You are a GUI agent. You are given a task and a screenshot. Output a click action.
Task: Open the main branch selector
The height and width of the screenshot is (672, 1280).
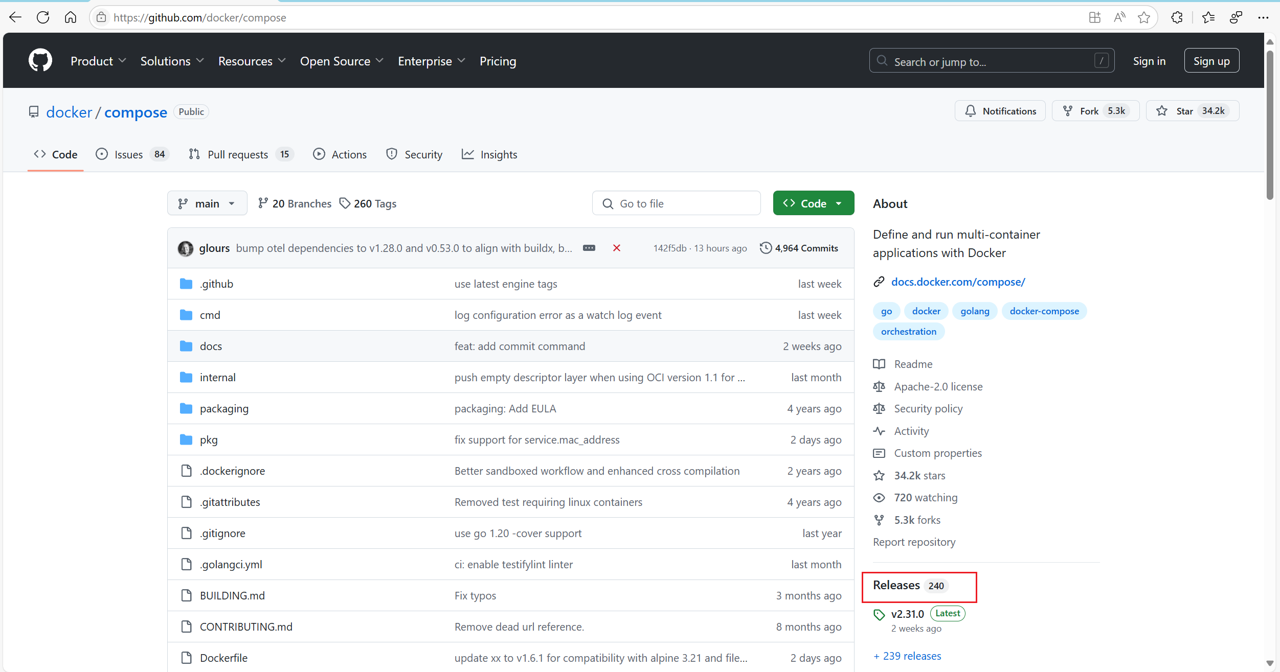(207, 203)
